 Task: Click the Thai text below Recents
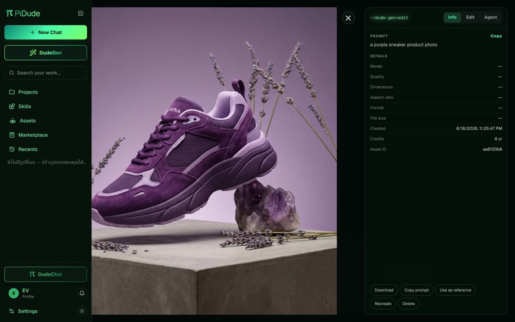tap(47, 162)
